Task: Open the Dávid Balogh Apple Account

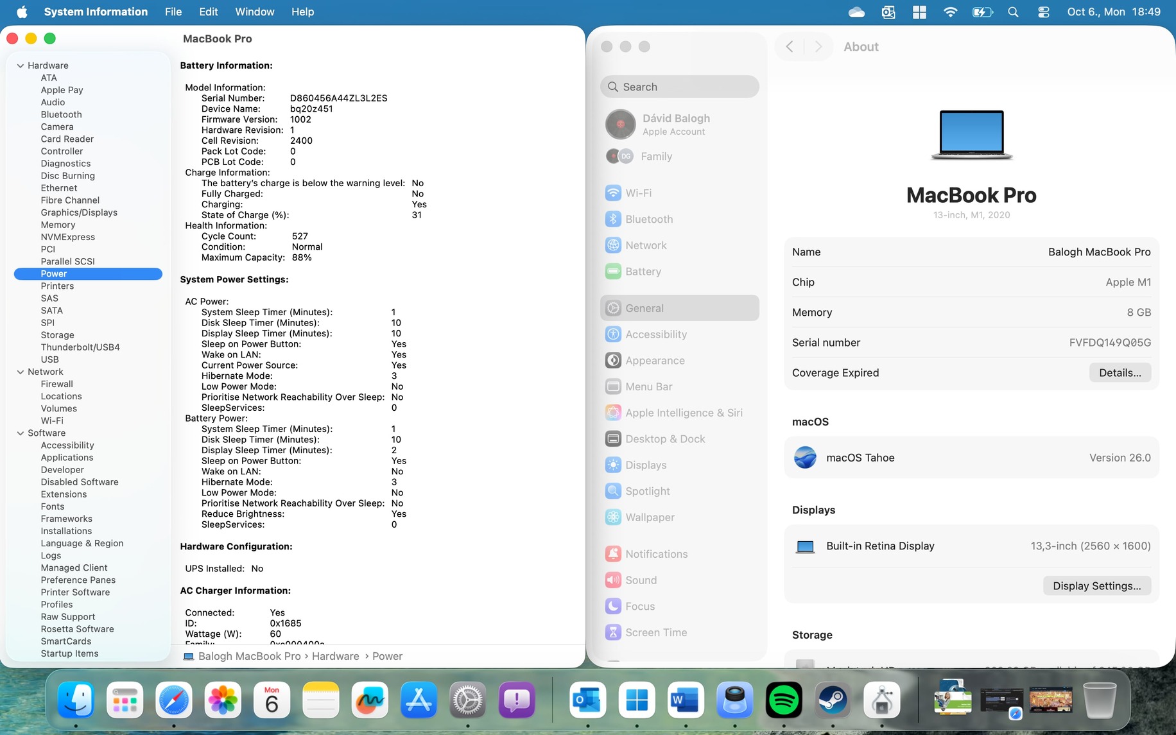Action: (680, 125)
